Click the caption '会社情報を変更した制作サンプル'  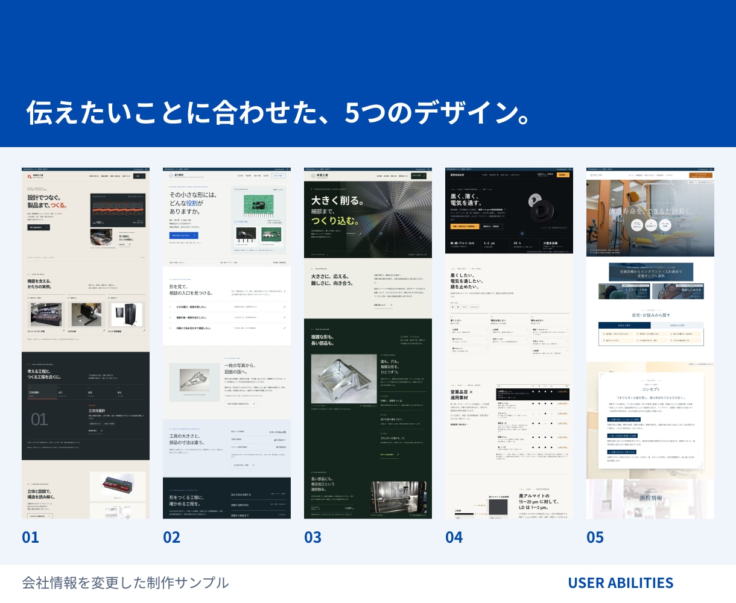point(125,583)
